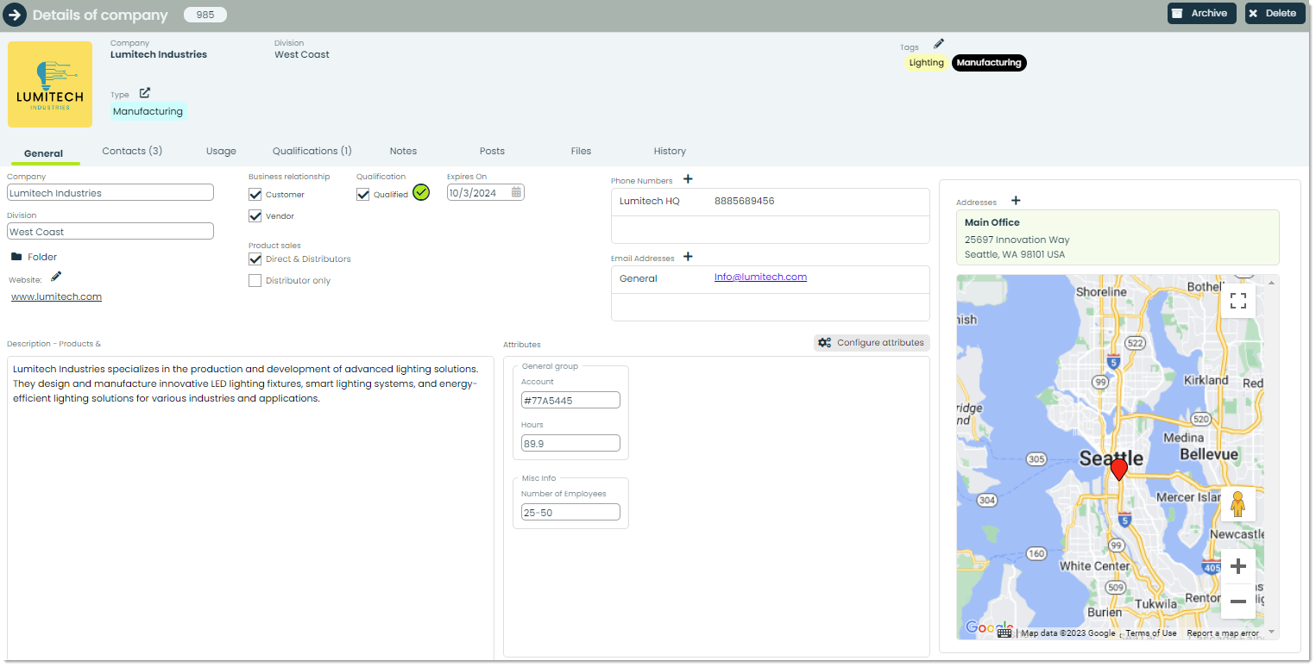Click the Google logo on the map
Screen dimensions: 1316x667
[989, 627]
